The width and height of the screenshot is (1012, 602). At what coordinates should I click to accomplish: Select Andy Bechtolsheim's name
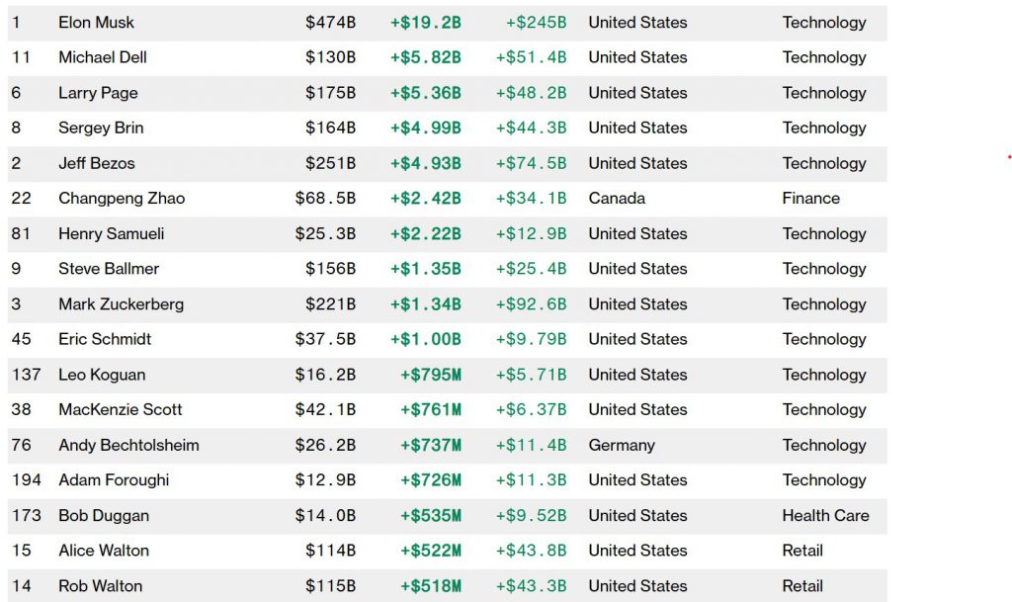(x=128, y=445)
